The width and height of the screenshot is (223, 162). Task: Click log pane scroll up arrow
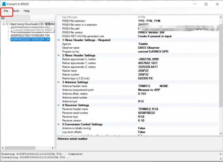(220, 154)
